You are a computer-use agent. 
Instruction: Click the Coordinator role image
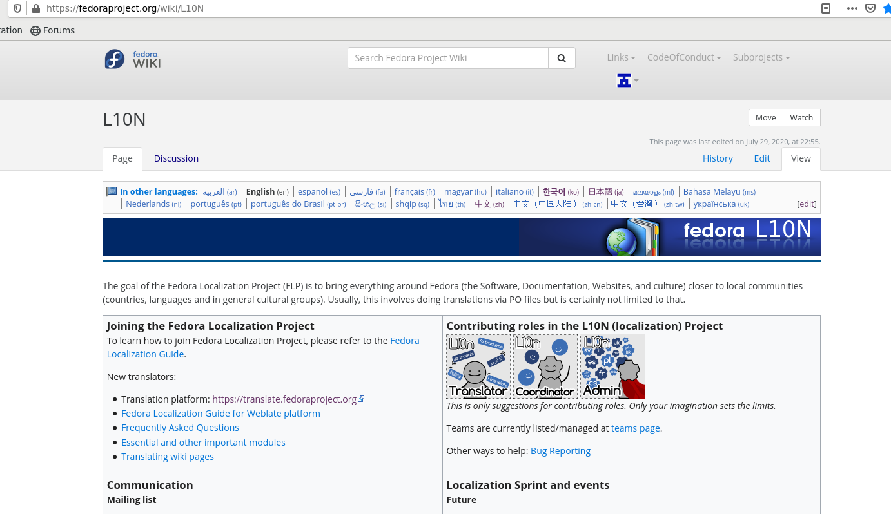545,366
